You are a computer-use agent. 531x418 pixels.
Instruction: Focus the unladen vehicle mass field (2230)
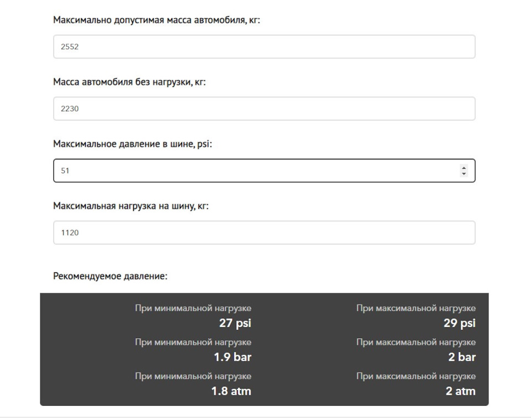[264, 109]
